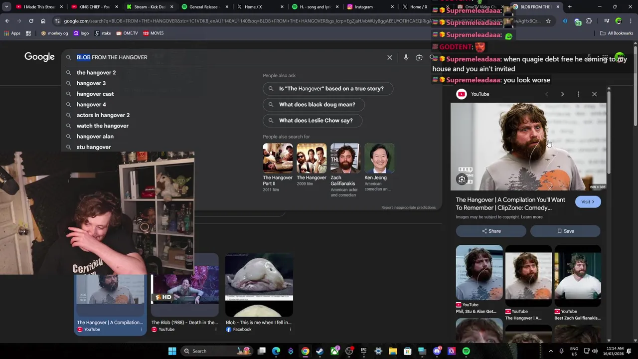
Task: Open Phil, Stu & Alan related image
Action: [479, 280]
